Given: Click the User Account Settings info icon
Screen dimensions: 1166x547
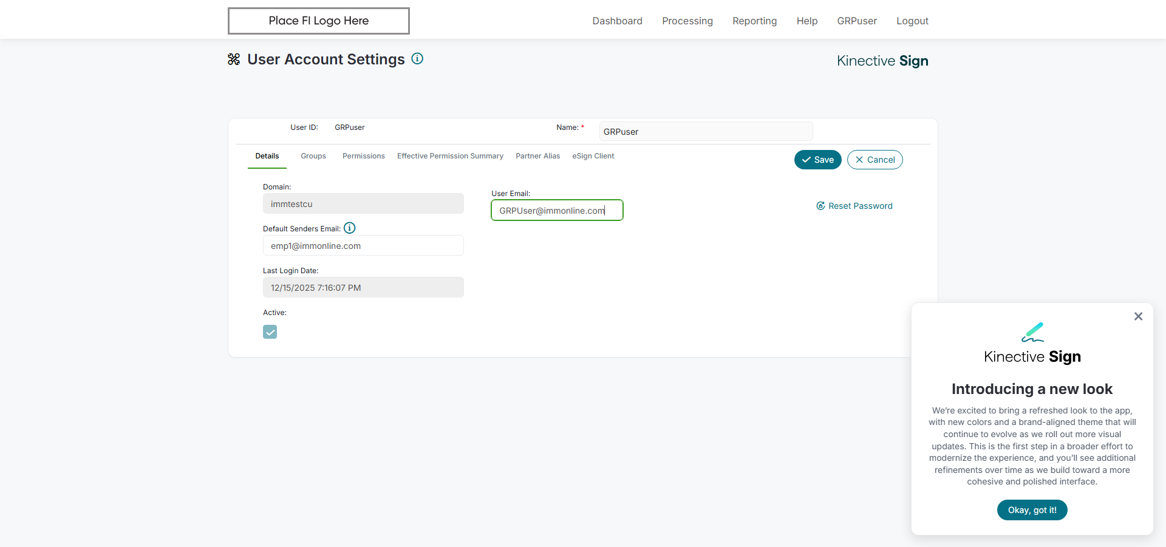Looking at the screenshot, I should [417, 59].
